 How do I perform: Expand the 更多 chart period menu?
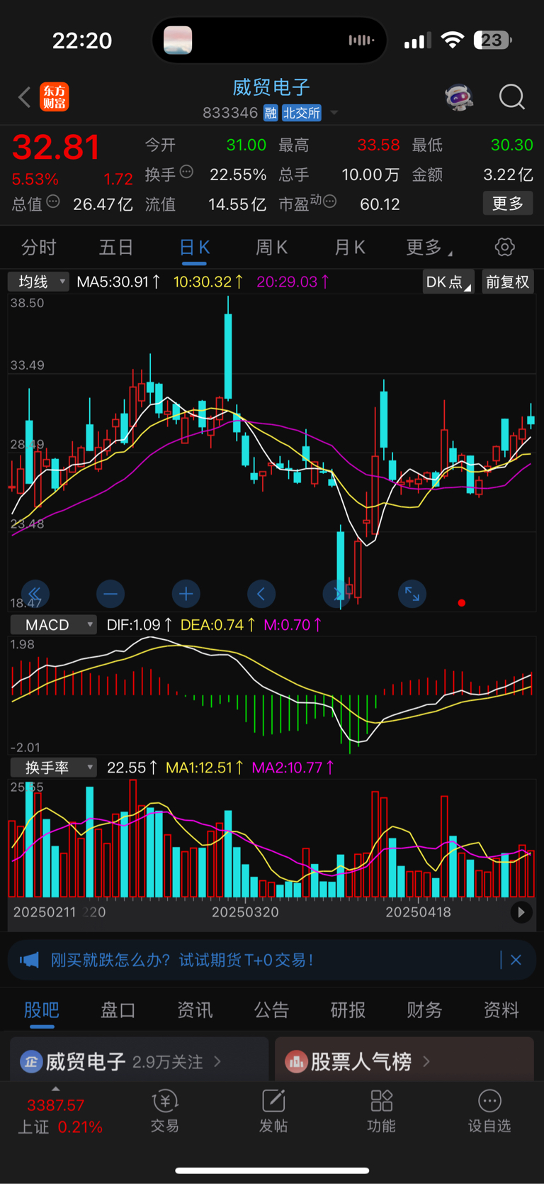[429, 247]
